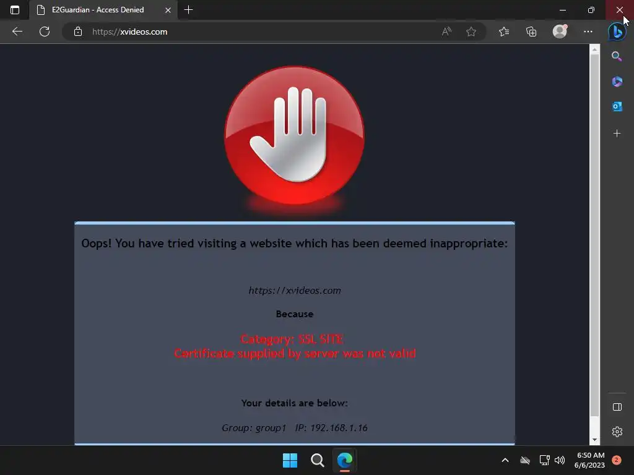Go back to the previous page

click(x=17, y=32)
